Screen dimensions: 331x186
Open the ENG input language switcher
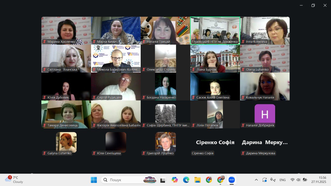(x=283, y=180)
